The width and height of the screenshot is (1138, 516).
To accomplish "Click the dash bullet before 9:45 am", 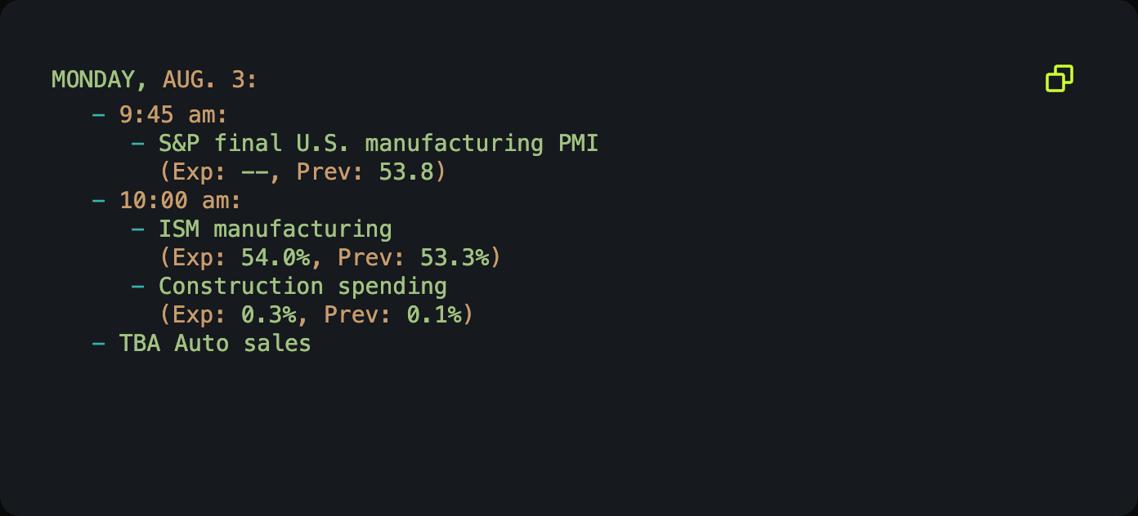I will [x=99, y=114].
